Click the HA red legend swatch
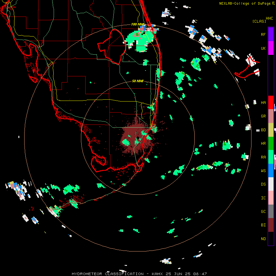 point(271,102)
